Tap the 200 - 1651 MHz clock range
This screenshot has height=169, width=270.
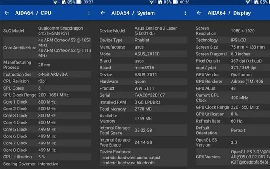[x=54, y=95]
